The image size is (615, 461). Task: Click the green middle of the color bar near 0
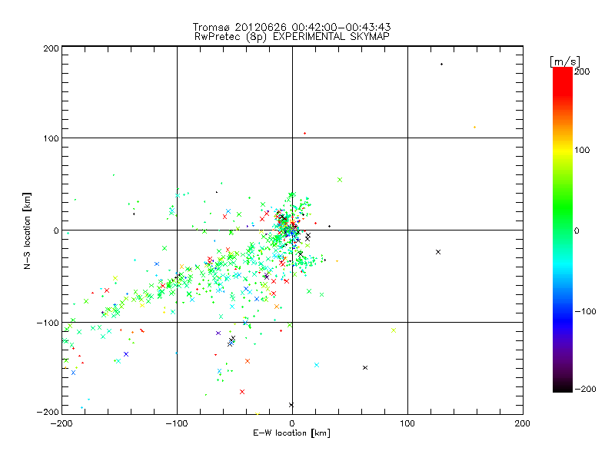[563, 230]
